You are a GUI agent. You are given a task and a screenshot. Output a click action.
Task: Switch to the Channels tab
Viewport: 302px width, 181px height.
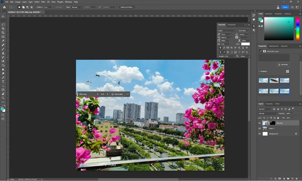pyautogui.click(x=269, y=103)
